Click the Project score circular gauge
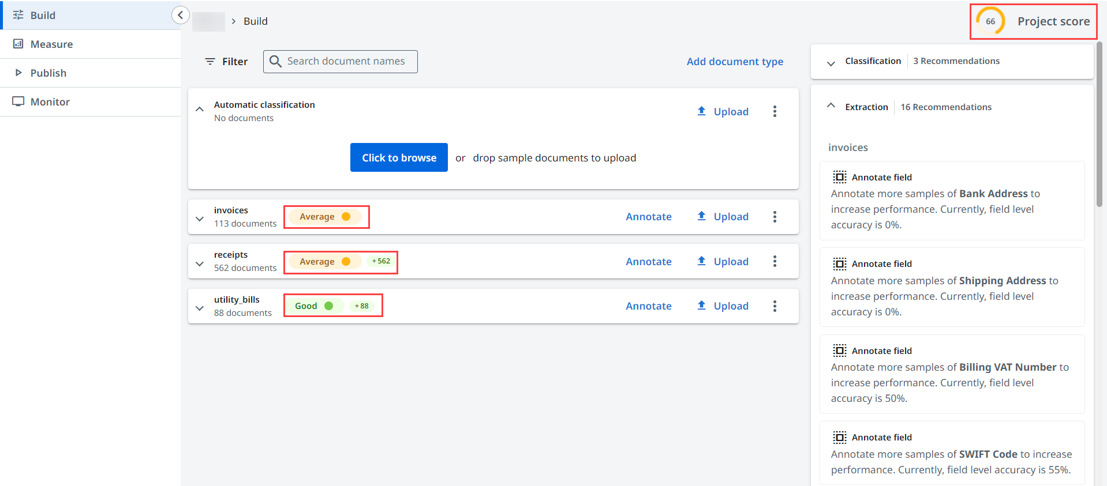 point(990,21)
